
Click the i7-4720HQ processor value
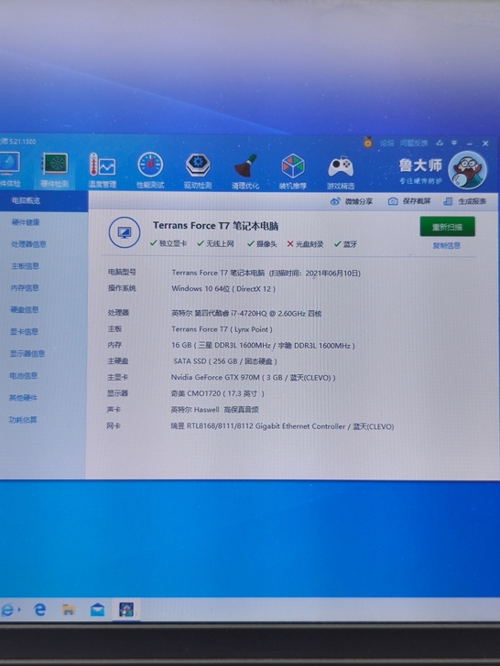246,313
